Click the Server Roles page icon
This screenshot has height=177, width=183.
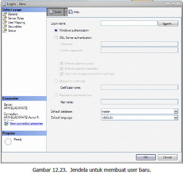4,18
